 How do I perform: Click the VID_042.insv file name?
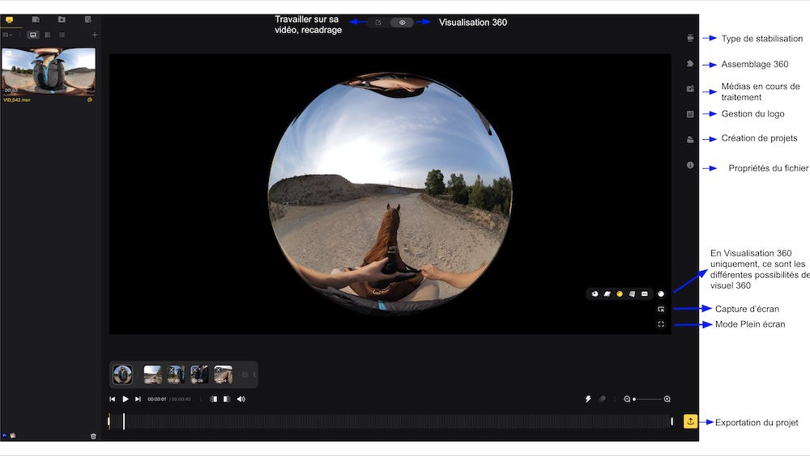tap(17, 100)
